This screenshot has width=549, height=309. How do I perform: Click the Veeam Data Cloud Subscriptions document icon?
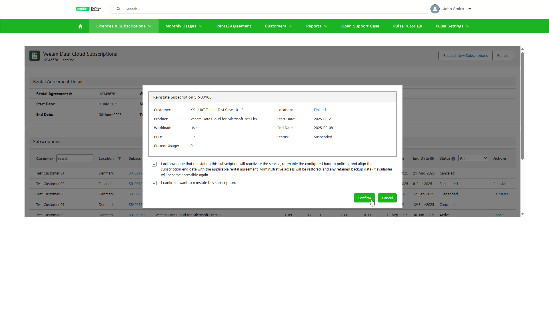tap(35, 56)
